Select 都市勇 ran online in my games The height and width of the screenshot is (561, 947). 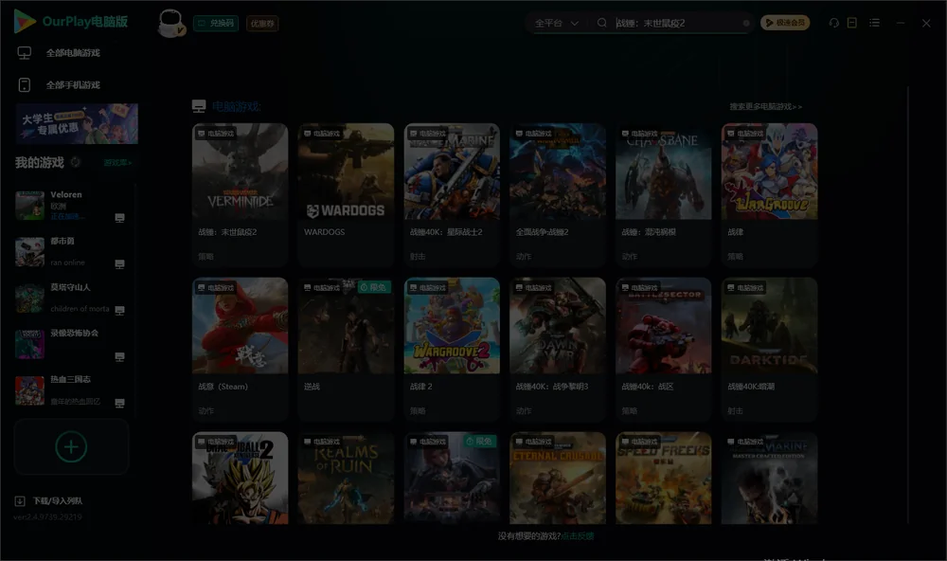tap(71, 251)
